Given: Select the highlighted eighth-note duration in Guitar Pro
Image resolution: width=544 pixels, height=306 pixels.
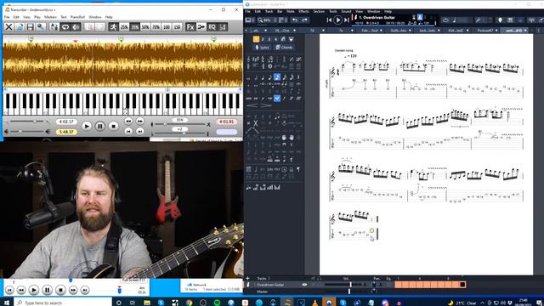Looking at the screenshot, I should 277,77.
